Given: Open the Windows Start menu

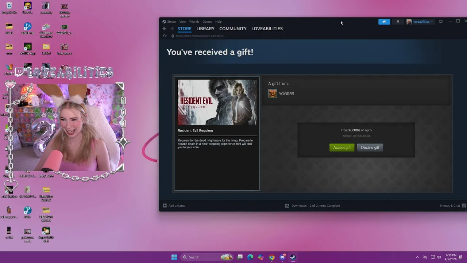Looking at the screenshot, I should [x=174, y=257].
